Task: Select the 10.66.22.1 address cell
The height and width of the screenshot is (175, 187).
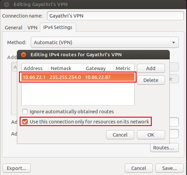Action: (x=34, y=77)
